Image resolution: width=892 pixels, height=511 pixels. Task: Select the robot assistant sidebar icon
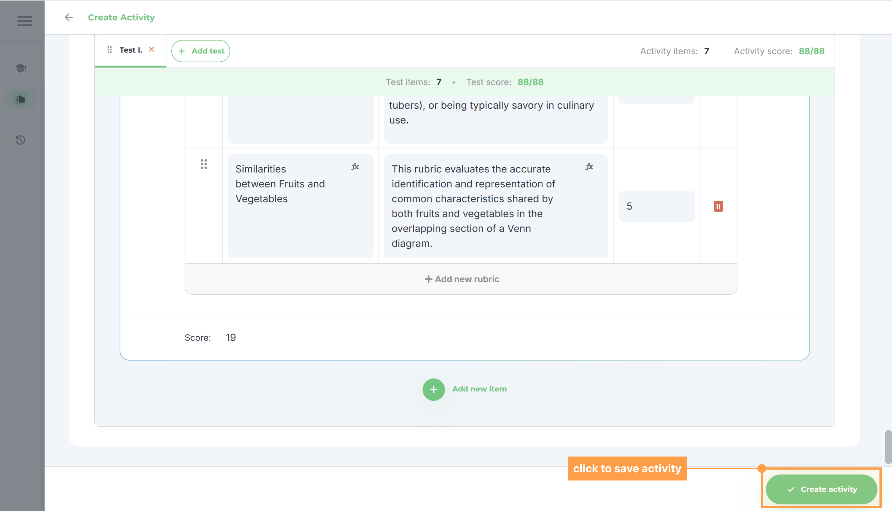pos(21,99)
